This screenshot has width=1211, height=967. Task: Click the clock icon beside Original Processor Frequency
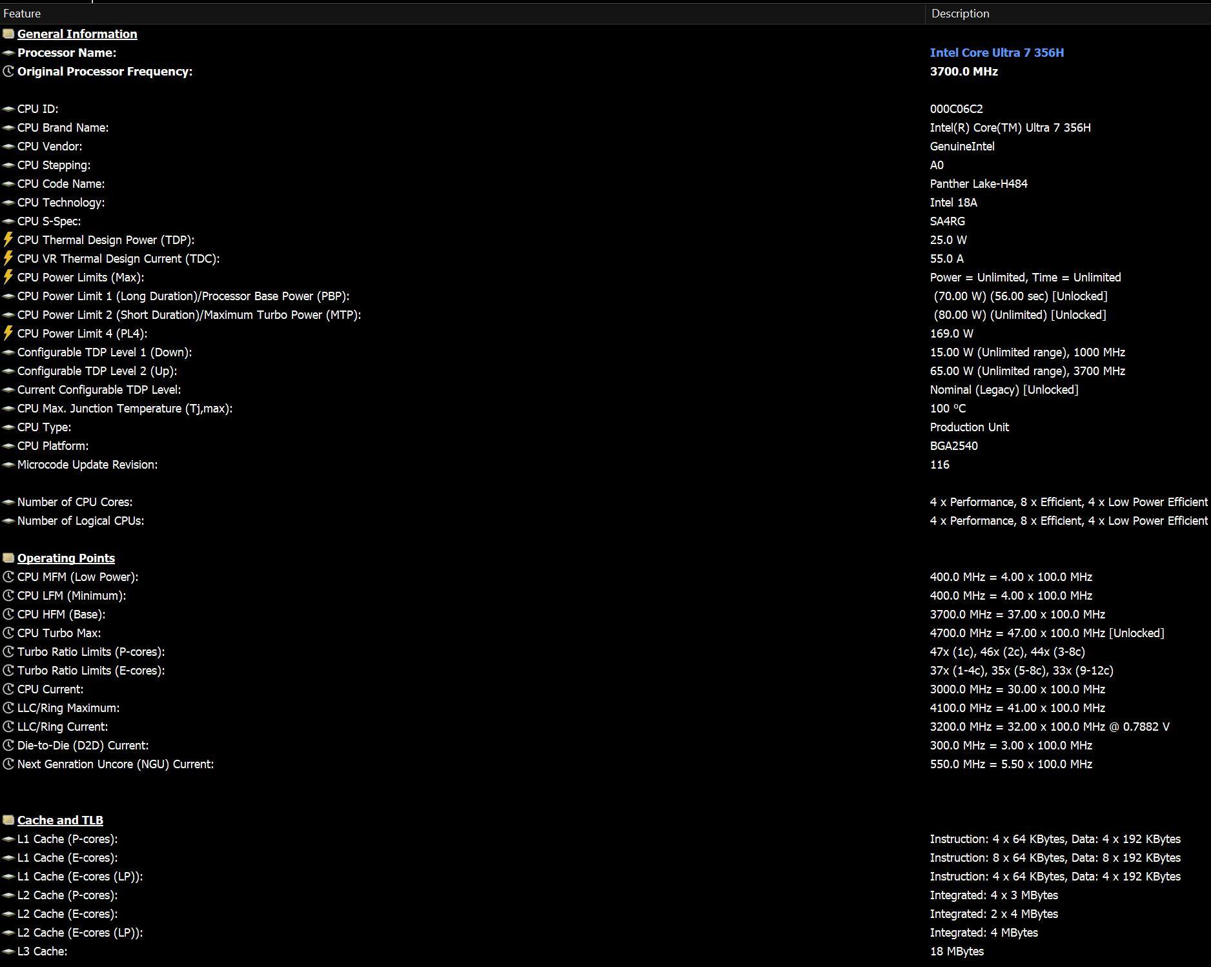8,71
